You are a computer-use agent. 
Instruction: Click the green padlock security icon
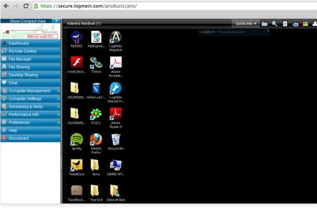[x=36, y=6]
